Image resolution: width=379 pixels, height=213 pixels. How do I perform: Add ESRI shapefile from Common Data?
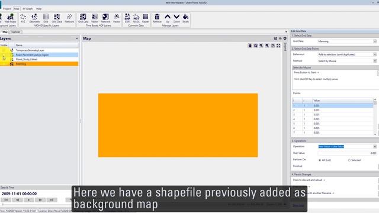click(127, 18)
